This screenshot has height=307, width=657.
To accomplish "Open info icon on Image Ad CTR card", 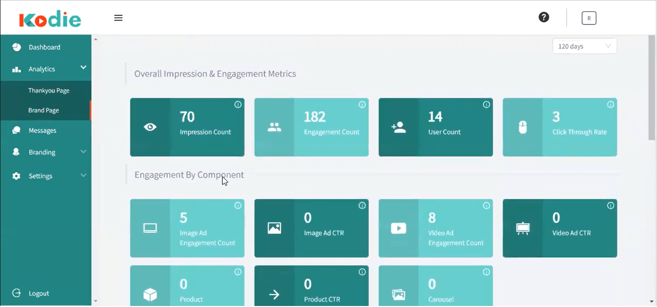I will point(362,205).
